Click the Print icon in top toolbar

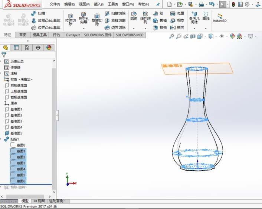point(201,4)
